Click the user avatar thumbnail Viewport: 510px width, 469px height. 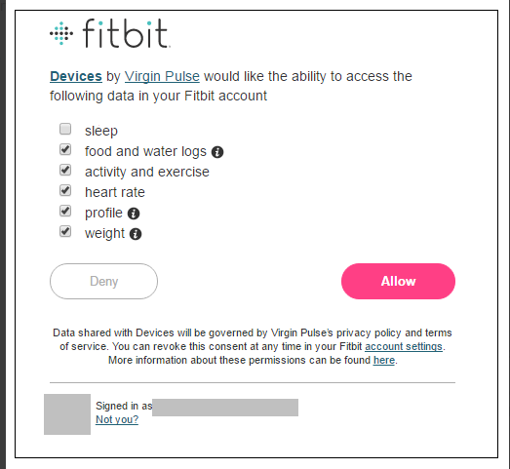pos(67,414)
